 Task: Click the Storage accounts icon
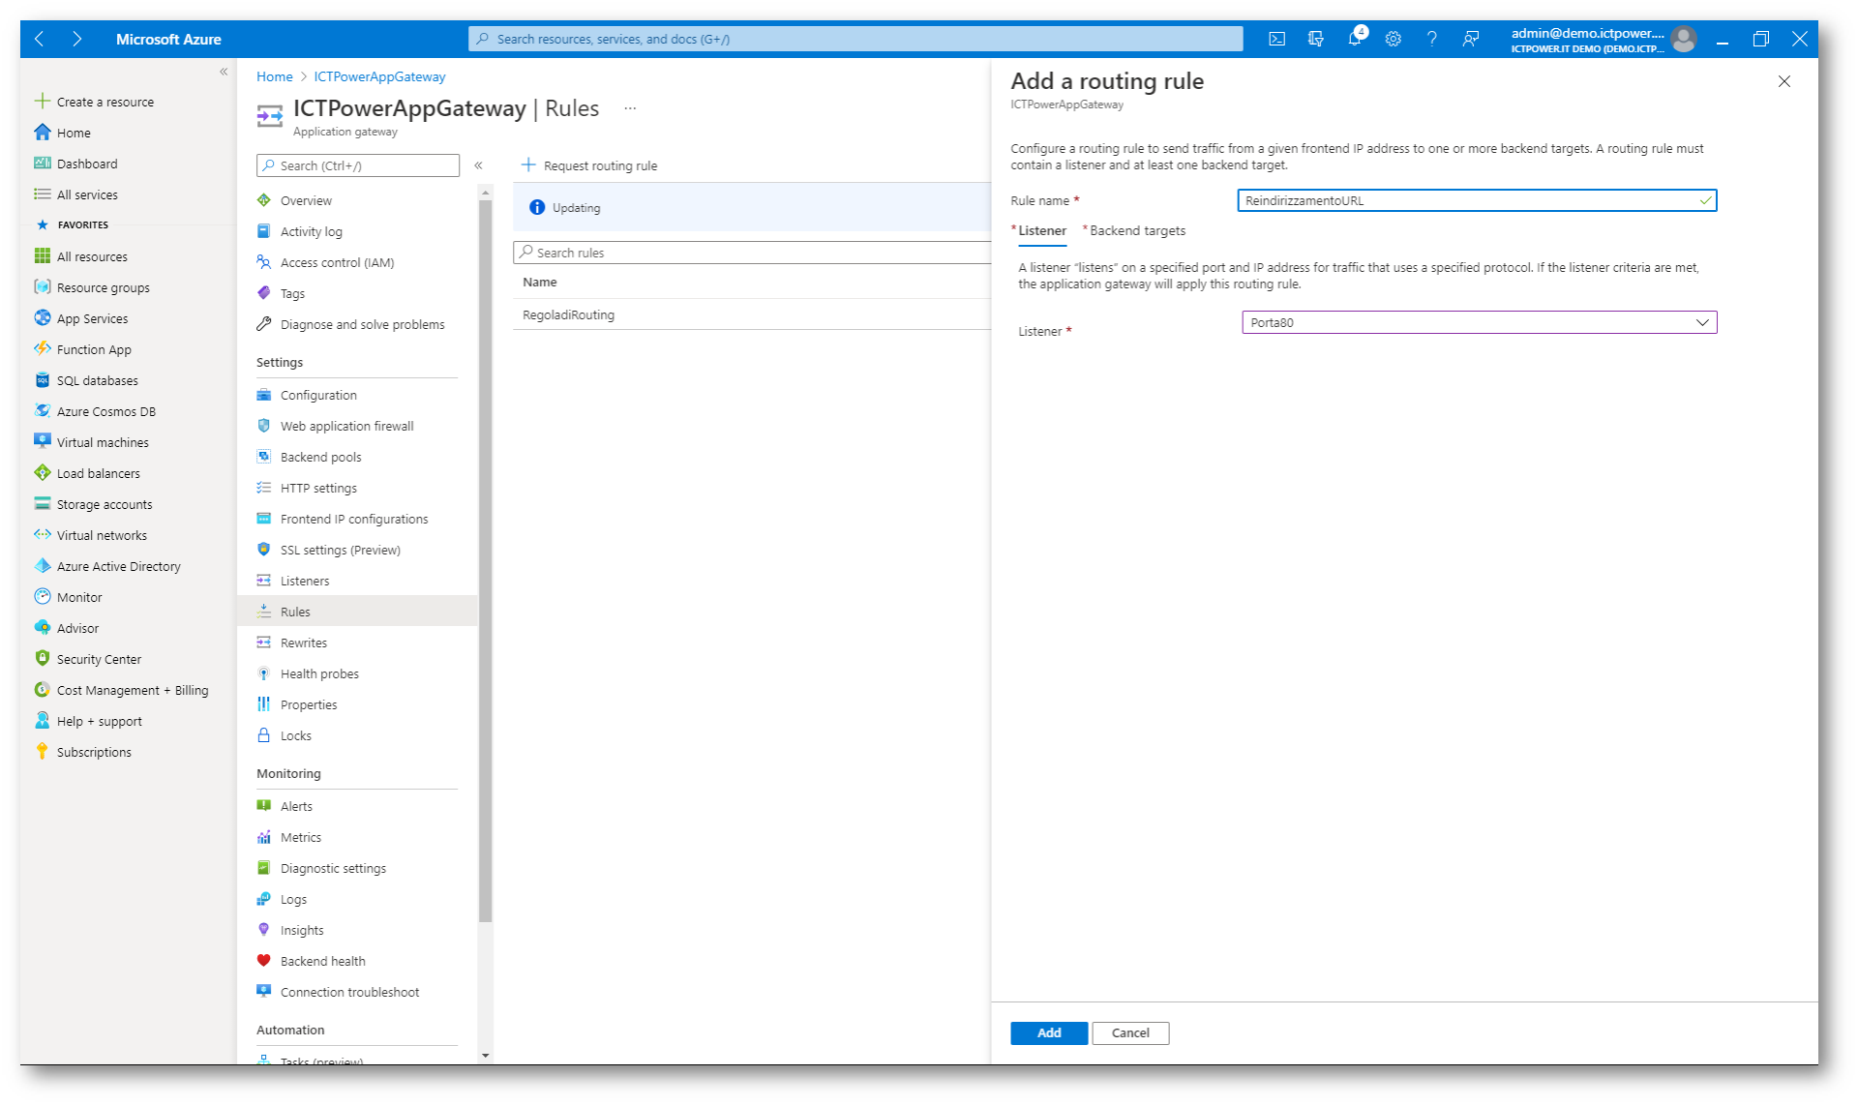click(x=43, y=503)
